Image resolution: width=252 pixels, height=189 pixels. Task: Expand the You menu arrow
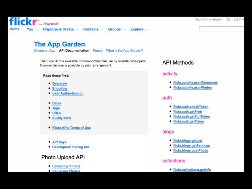pos(37,29)
